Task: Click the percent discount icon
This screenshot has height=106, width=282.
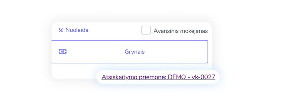Action: 61,30
